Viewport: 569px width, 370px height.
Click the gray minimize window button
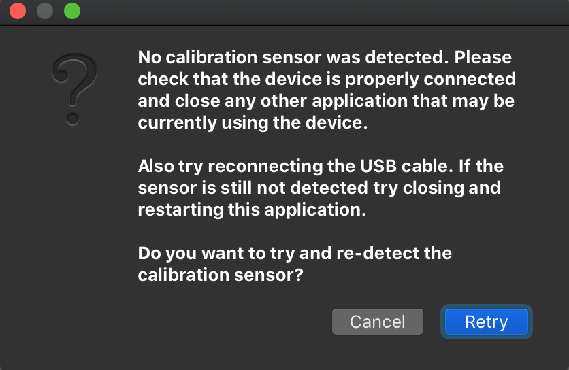tap(45, 12)
